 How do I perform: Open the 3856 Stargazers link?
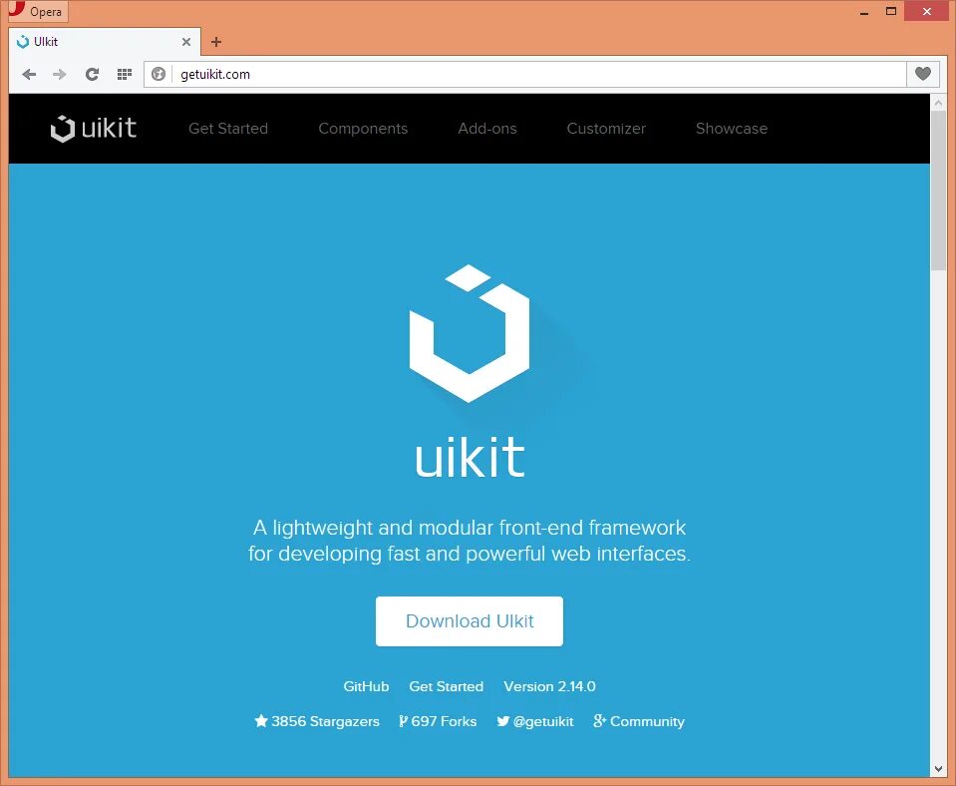coord(317,721)
